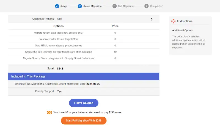
Task: Click the step 4 Completed circle
Action: (147, 6)
